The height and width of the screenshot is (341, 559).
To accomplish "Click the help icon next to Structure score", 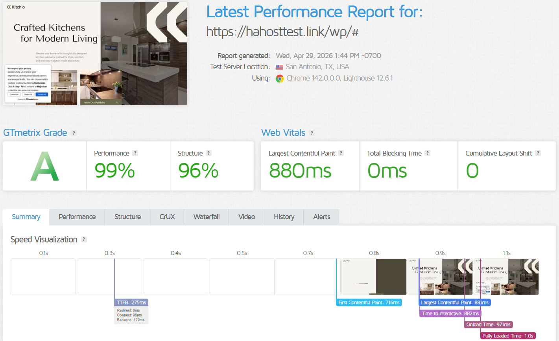I will (209, 153).
